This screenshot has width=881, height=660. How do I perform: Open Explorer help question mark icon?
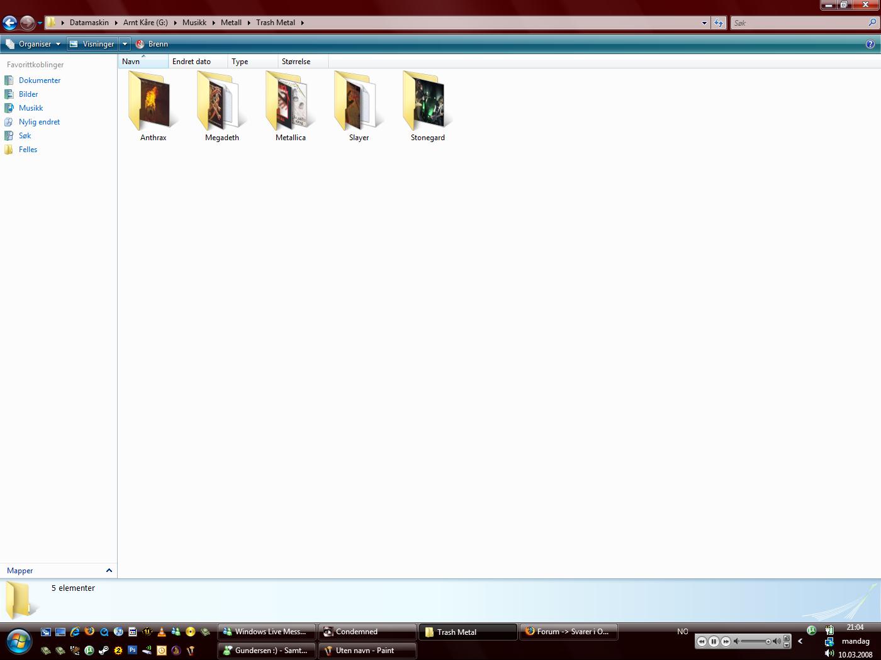870,44
